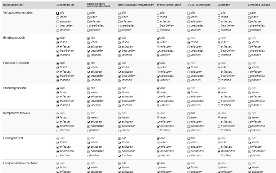Uncheck "alle" for Eintrittsgespräch under Berufsbildner/in Ausbildungsverbund

coord(89,38)
